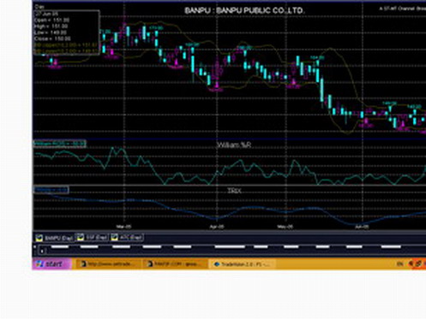Switch to the BANPU (Day) chart tab

[54, 238]
